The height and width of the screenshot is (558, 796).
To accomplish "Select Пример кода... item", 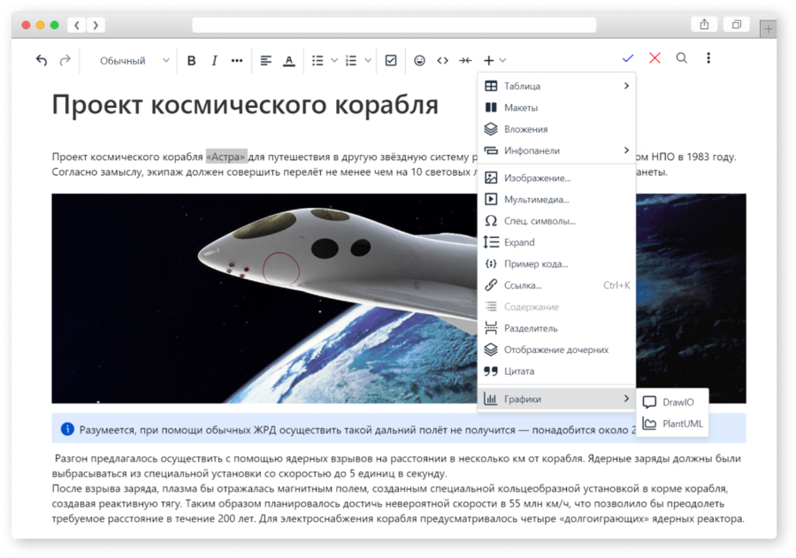I will pos(557,264).
